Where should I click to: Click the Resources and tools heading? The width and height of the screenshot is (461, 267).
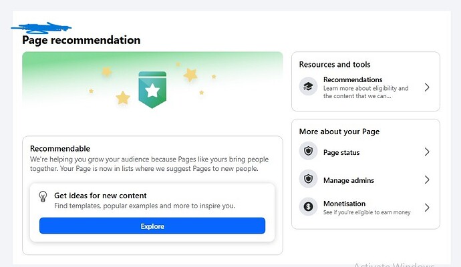pos(335,65)
